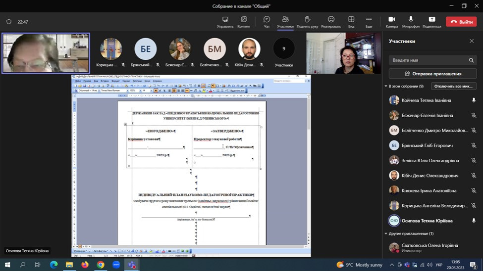Click the Отправка приглашения button

(x=432, y=74)
